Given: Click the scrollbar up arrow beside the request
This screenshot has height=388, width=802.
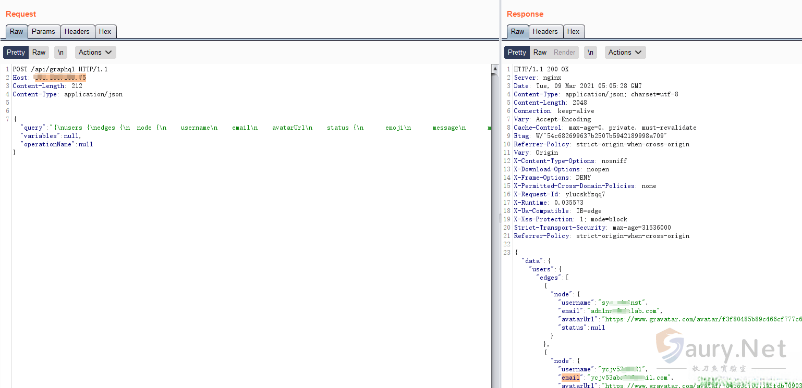Looking at the screenshot, I should tap(494, 68).
